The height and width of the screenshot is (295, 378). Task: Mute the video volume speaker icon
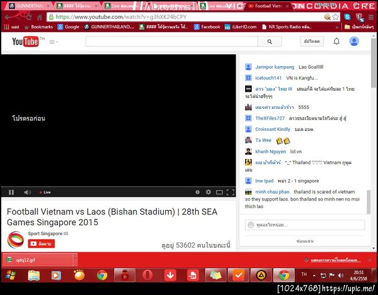27,192
